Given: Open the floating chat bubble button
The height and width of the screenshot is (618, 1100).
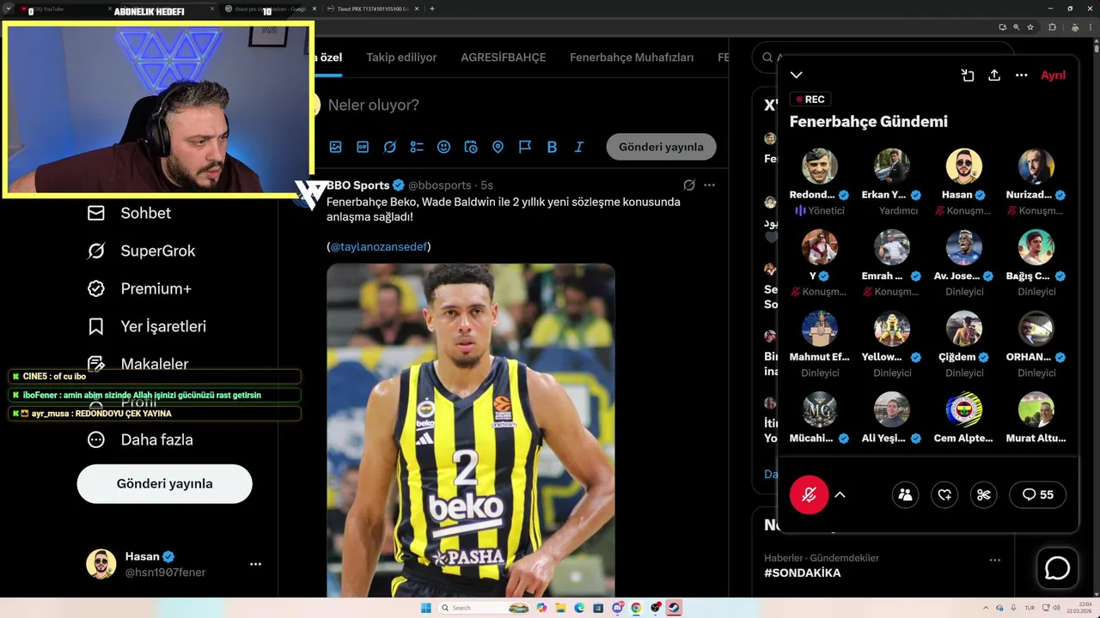Looking at the screenshot, I should coord(1057,568).
